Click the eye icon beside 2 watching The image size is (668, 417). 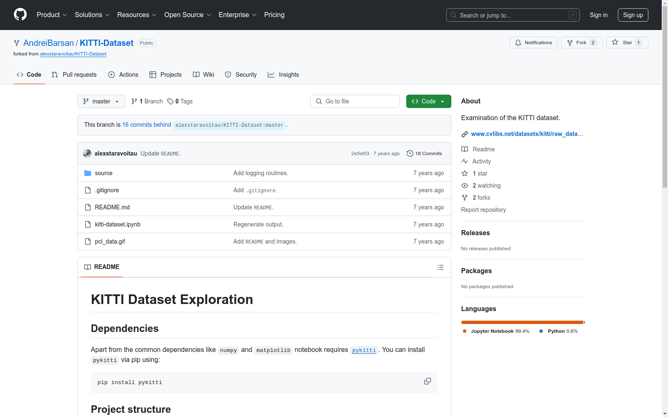tap(465, 186)
